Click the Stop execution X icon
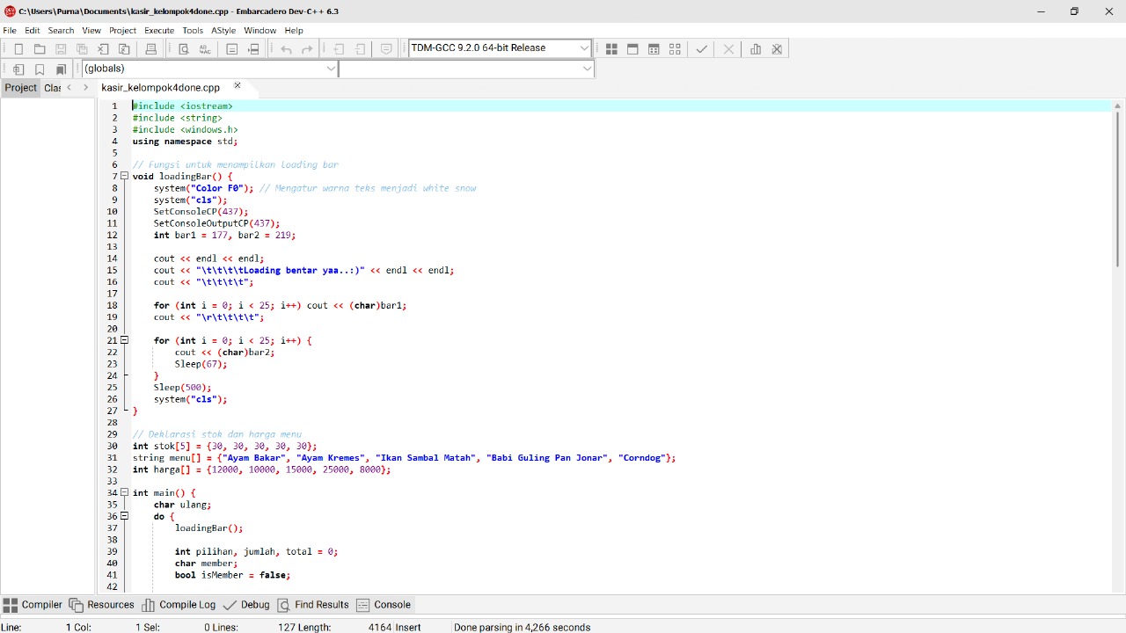This screenshot has height=633, width=1126. point(728,49)
